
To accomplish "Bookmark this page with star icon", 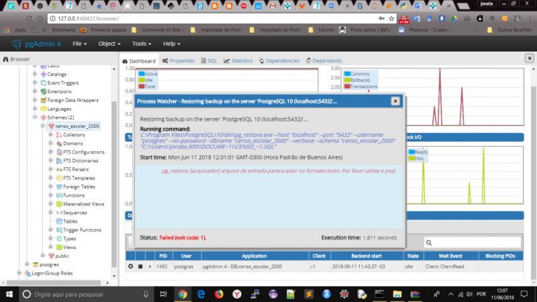I will point(391,19).
